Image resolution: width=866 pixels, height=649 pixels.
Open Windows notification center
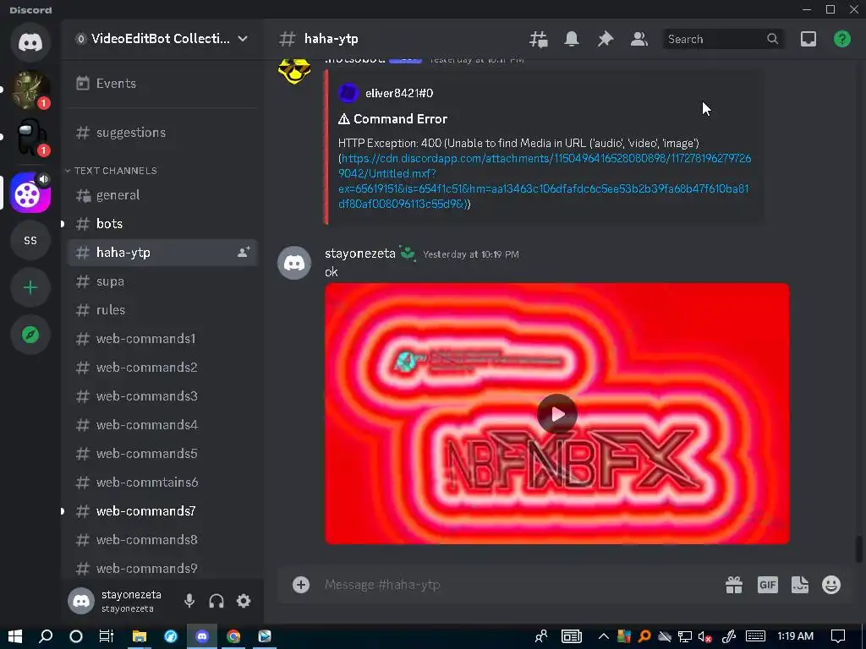838,636
